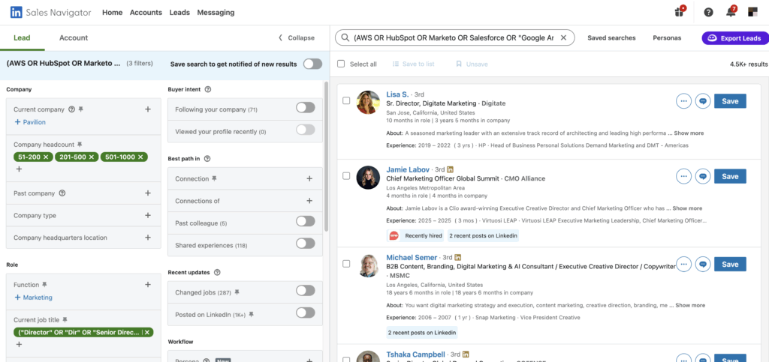This screenshot has height=362, width=769.
Task: Expand the Company type filter
Action: pyautogui.click(x=148, y=215)
